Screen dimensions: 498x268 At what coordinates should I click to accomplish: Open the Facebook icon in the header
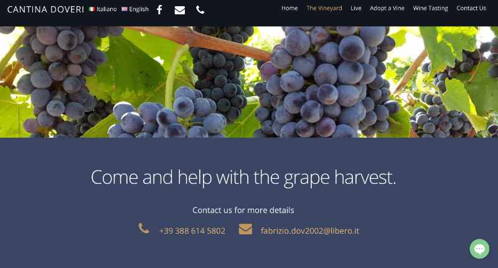159,10
